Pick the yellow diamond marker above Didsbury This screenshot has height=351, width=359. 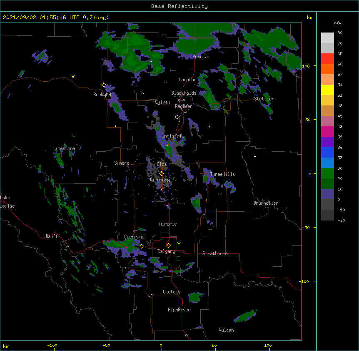pos(162,174)
